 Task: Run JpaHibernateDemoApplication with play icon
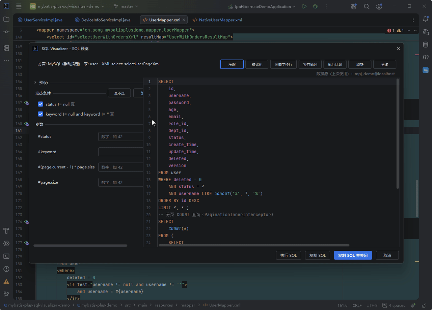(x=304, y=6)
